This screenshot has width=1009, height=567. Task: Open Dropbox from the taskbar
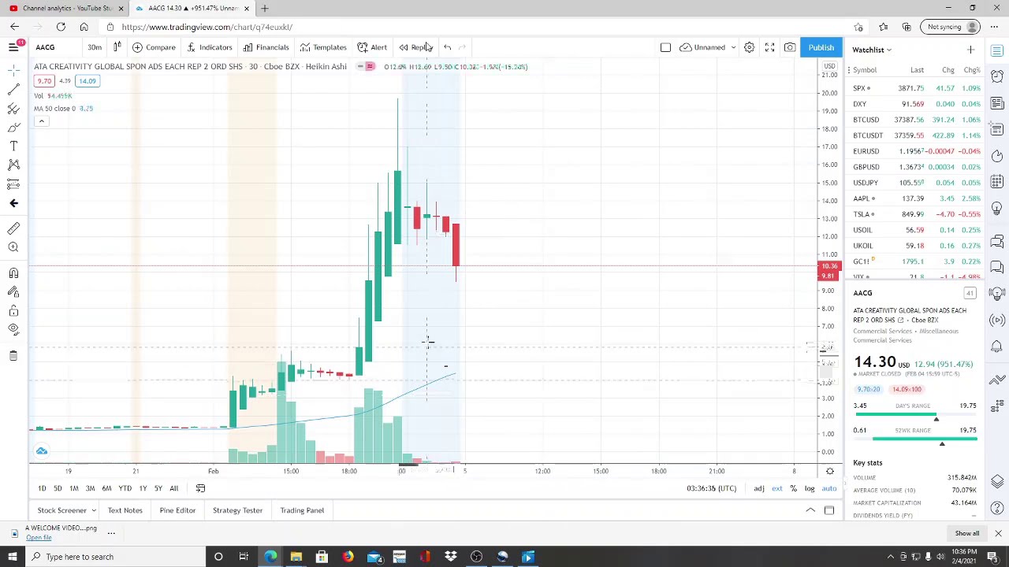point(451,557)
